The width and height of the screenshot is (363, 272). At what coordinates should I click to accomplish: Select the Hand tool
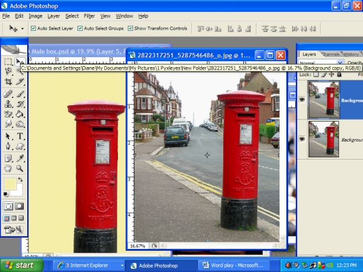(8, 169)
